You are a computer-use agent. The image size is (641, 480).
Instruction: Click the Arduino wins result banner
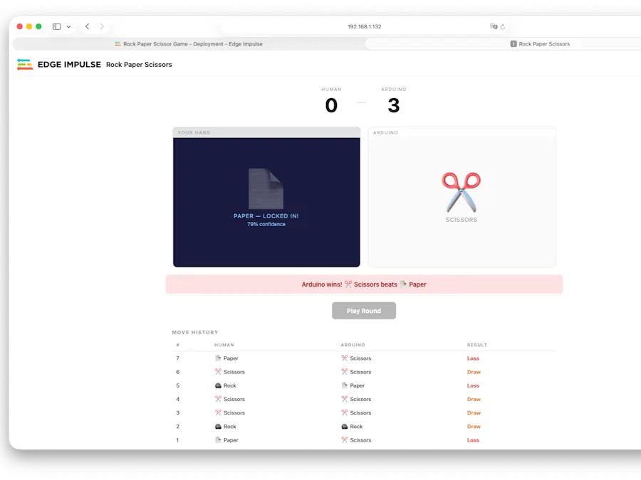(x=364, y=284)
